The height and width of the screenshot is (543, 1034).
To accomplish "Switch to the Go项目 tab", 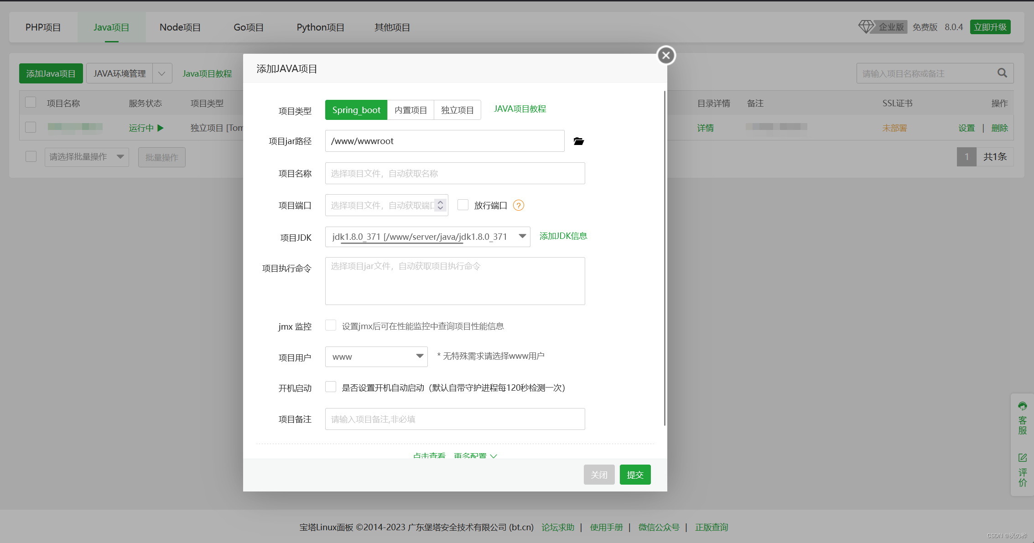I will coord(249,27).
